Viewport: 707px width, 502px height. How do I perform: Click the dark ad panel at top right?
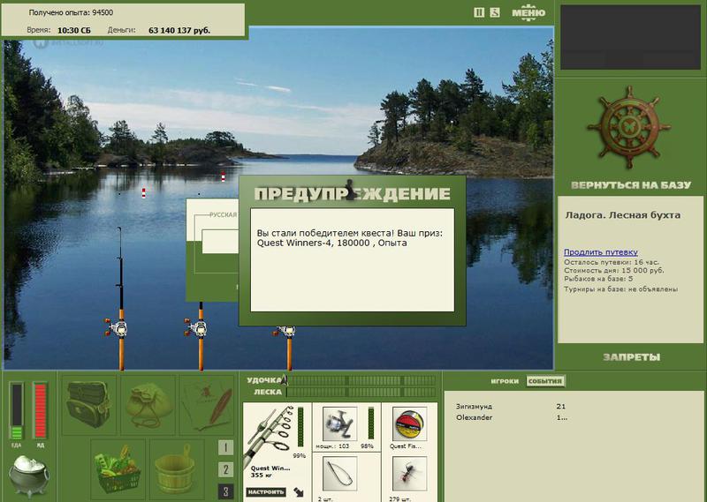[630, 37]
